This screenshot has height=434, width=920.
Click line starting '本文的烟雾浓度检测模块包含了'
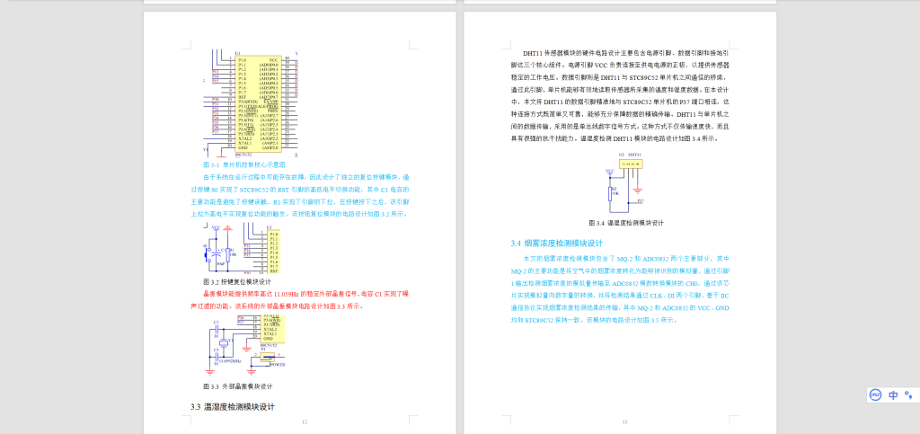pos(626,258)
